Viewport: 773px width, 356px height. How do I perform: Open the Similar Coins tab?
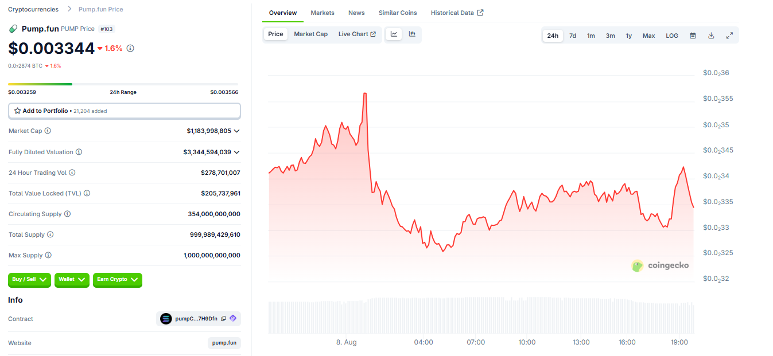tap(398, 13)
